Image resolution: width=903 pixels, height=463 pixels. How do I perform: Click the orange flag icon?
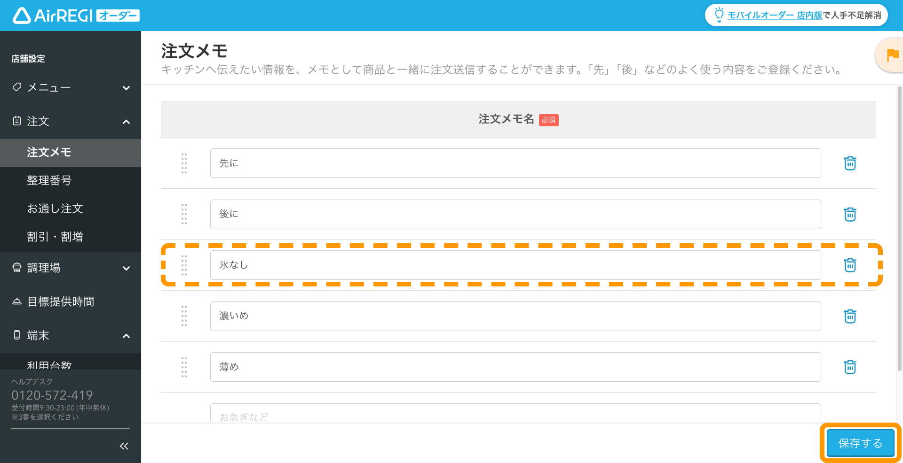(892, 55)
